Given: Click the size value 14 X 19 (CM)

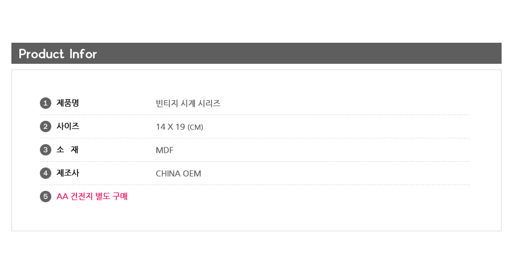Looking at the screenshot, I should [180, 127].
